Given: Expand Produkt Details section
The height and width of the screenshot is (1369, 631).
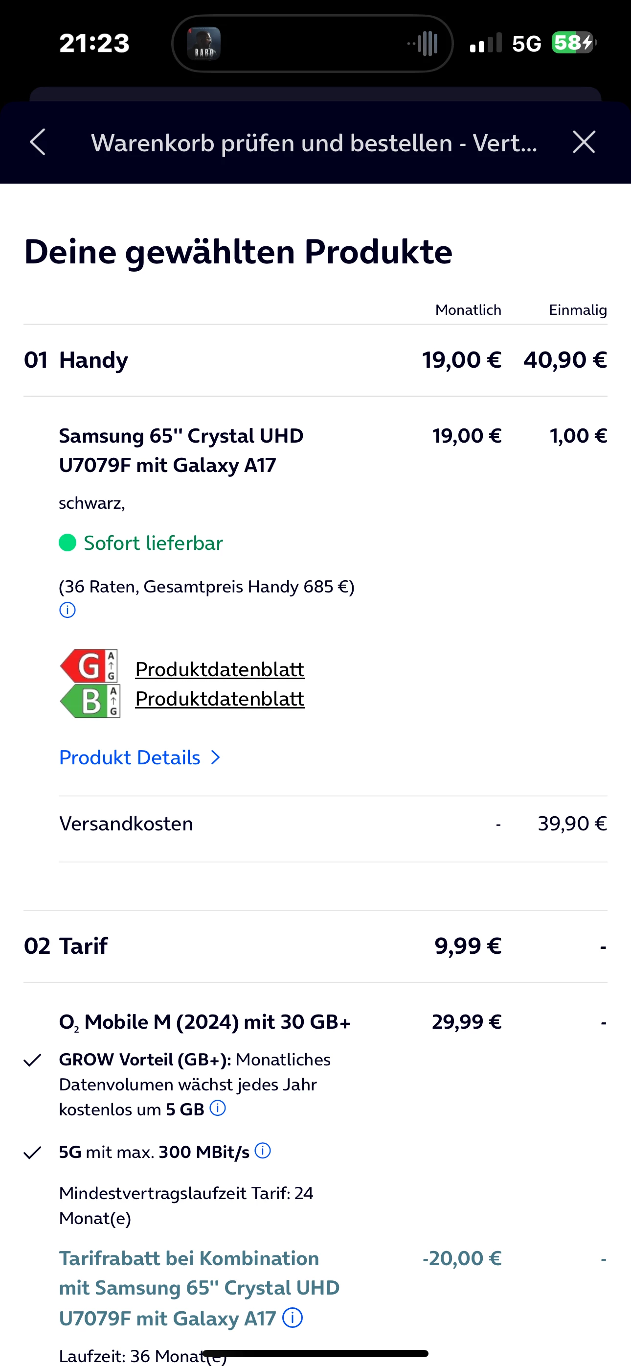Looking at the screenshot, I should coord(130,757).
